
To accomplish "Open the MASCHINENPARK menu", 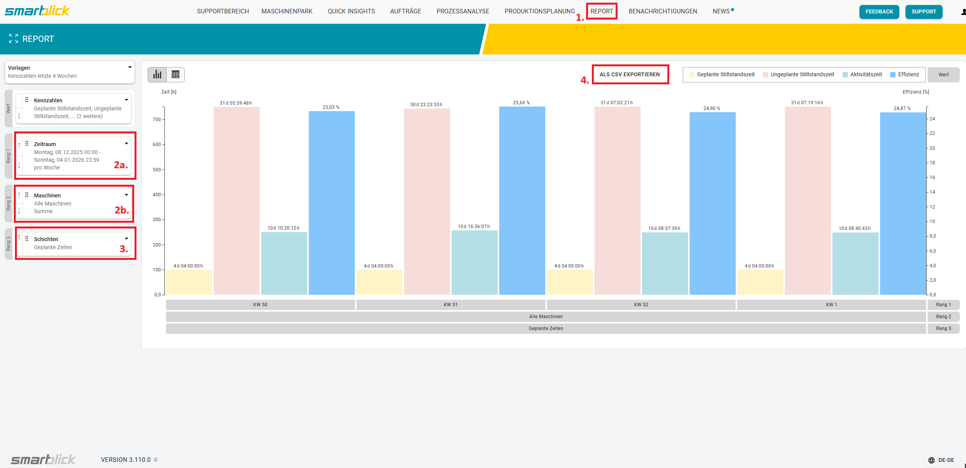I will (287, 11).
